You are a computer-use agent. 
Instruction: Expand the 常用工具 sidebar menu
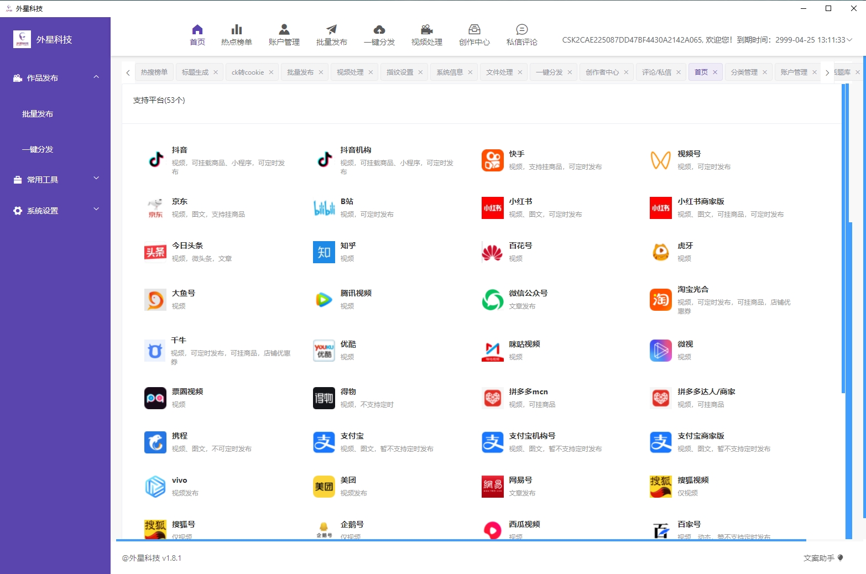(x=96, y=179)
